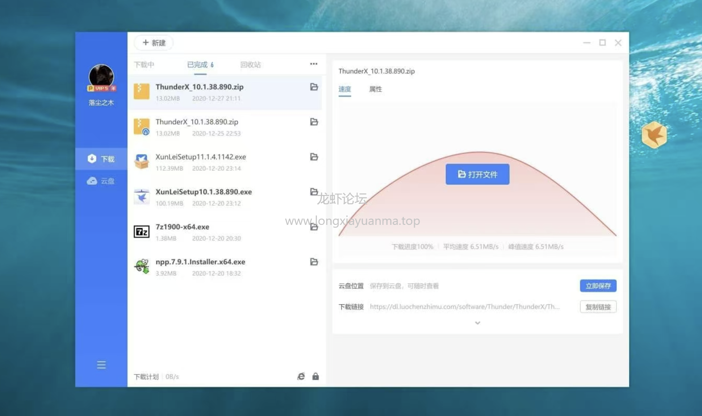The width and height of the screenshot is (702, 416).
Task: Click 立即保存 save to cloud button
Action: click(x=598, y=286)
